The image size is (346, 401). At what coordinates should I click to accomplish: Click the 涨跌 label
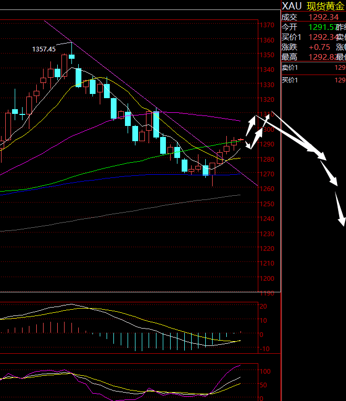(289, 47)
